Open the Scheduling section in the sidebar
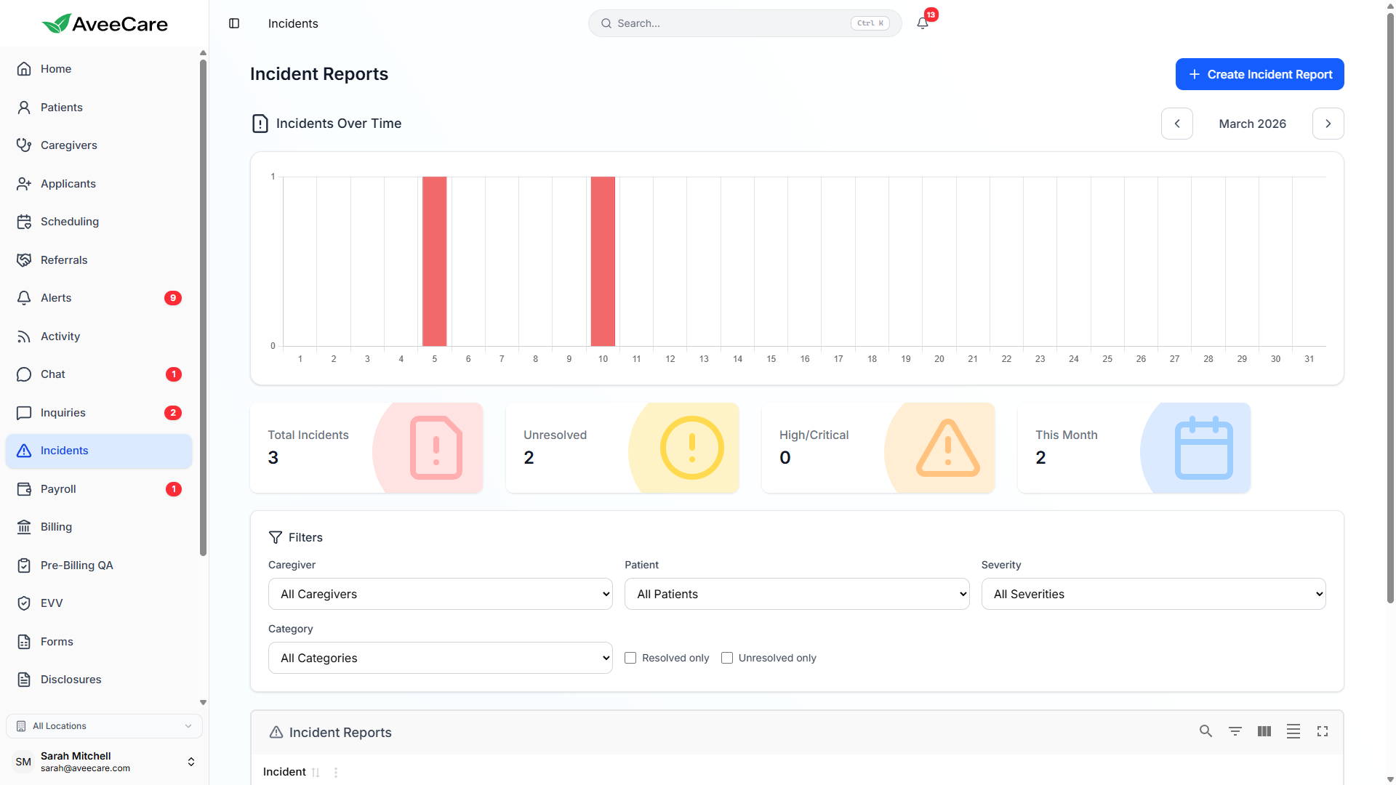This screenshot has height=785, width=1396. click(x=69, y=221)
